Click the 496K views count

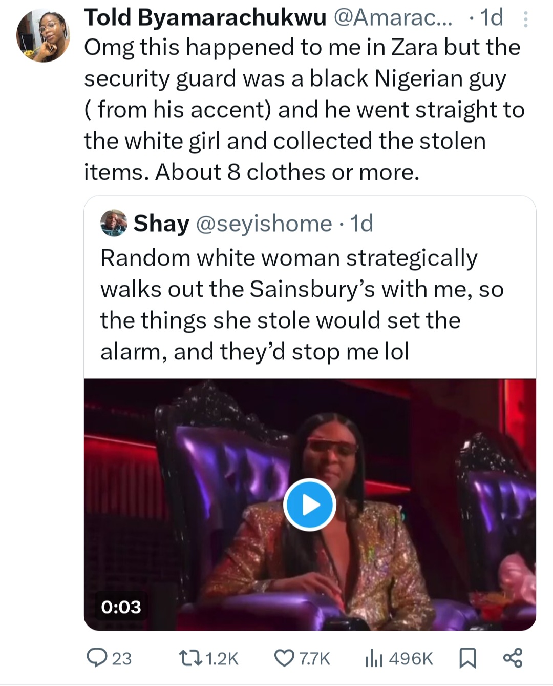(411, 658)
